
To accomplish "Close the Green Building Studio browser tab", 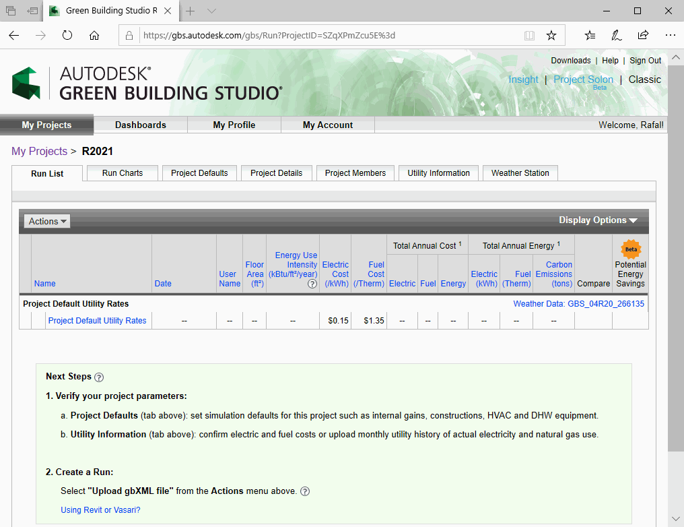I will pyautogui.click(x=168, y=11).
